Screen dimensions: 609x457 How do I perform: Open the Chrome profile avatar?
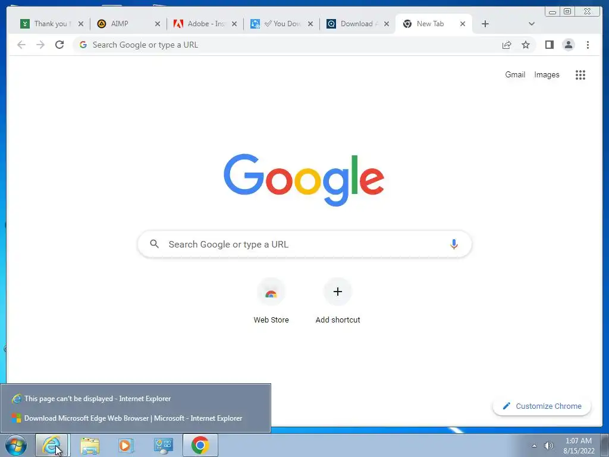pos(568,45)
